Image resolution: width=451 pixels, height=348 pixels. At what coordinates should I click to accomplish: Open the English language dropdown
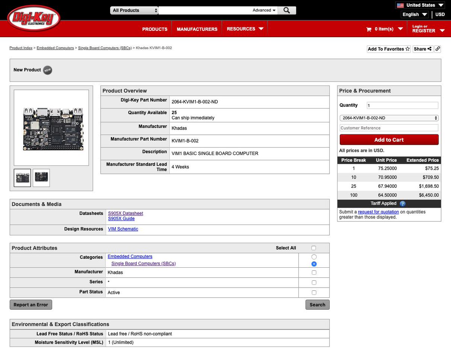pos(415,15)
